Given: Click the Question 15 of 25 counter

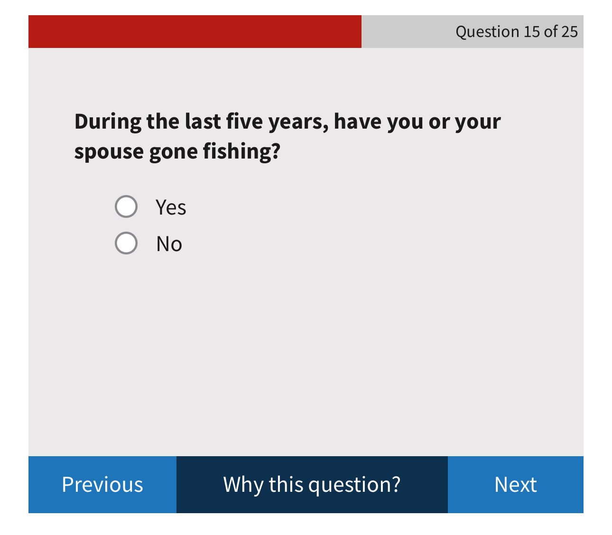Looking at the screenshot, I should (516, 31).
